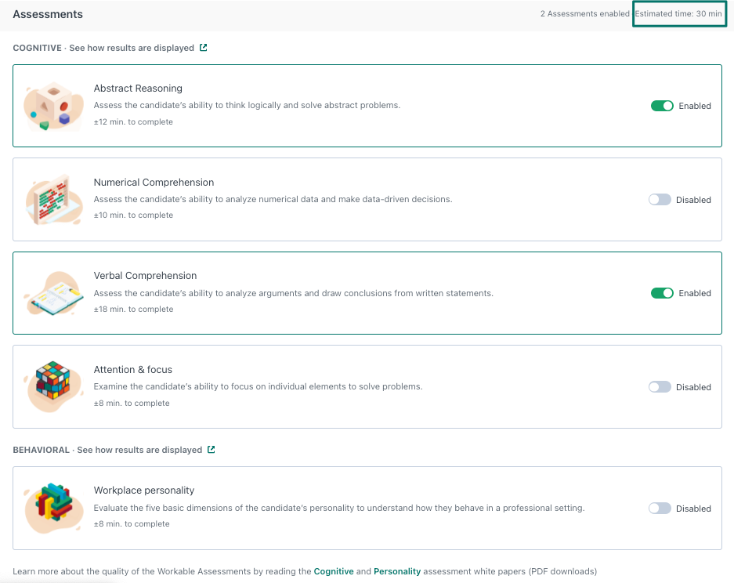Download the Personality white paper
This screenshot has width=734, height=583.
397,571
